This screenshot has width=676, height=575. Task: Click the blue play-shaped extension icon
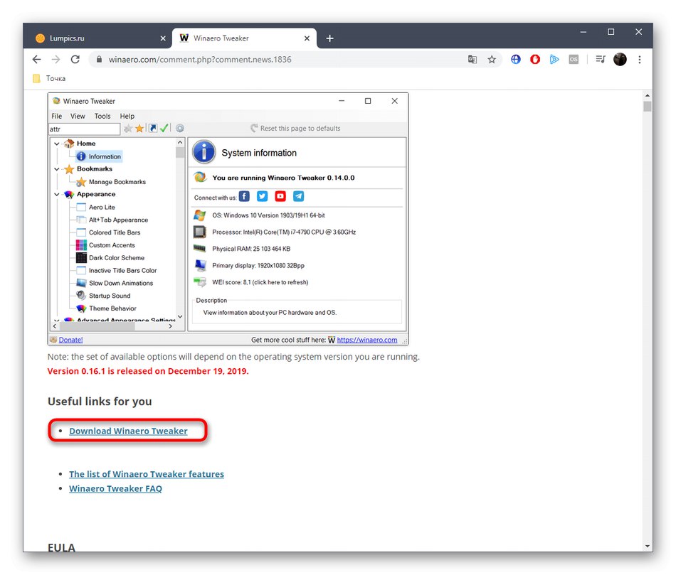pos(554,60)
